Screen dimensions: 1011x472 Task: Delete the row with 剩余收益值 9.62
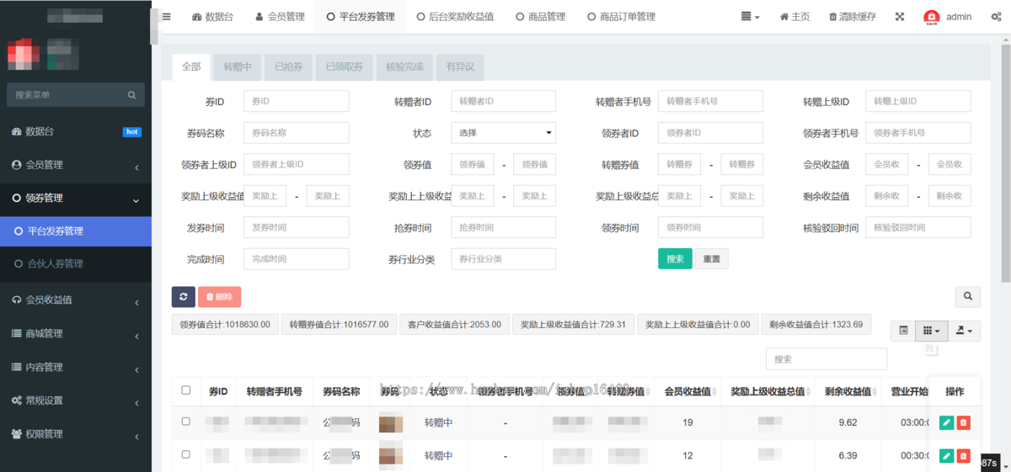click(964, 422)
